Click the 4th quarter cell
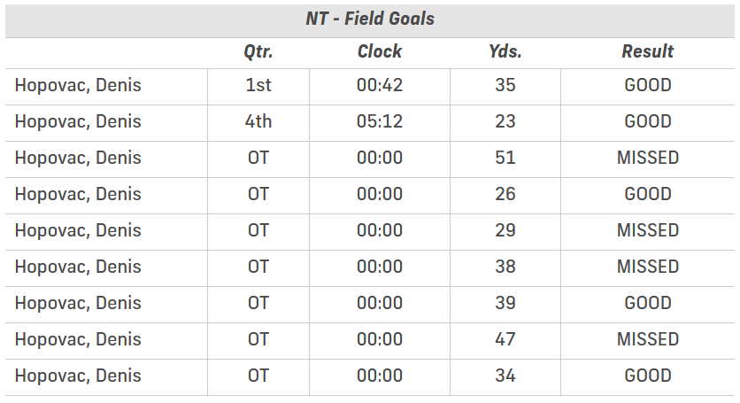 coord(258,122)
